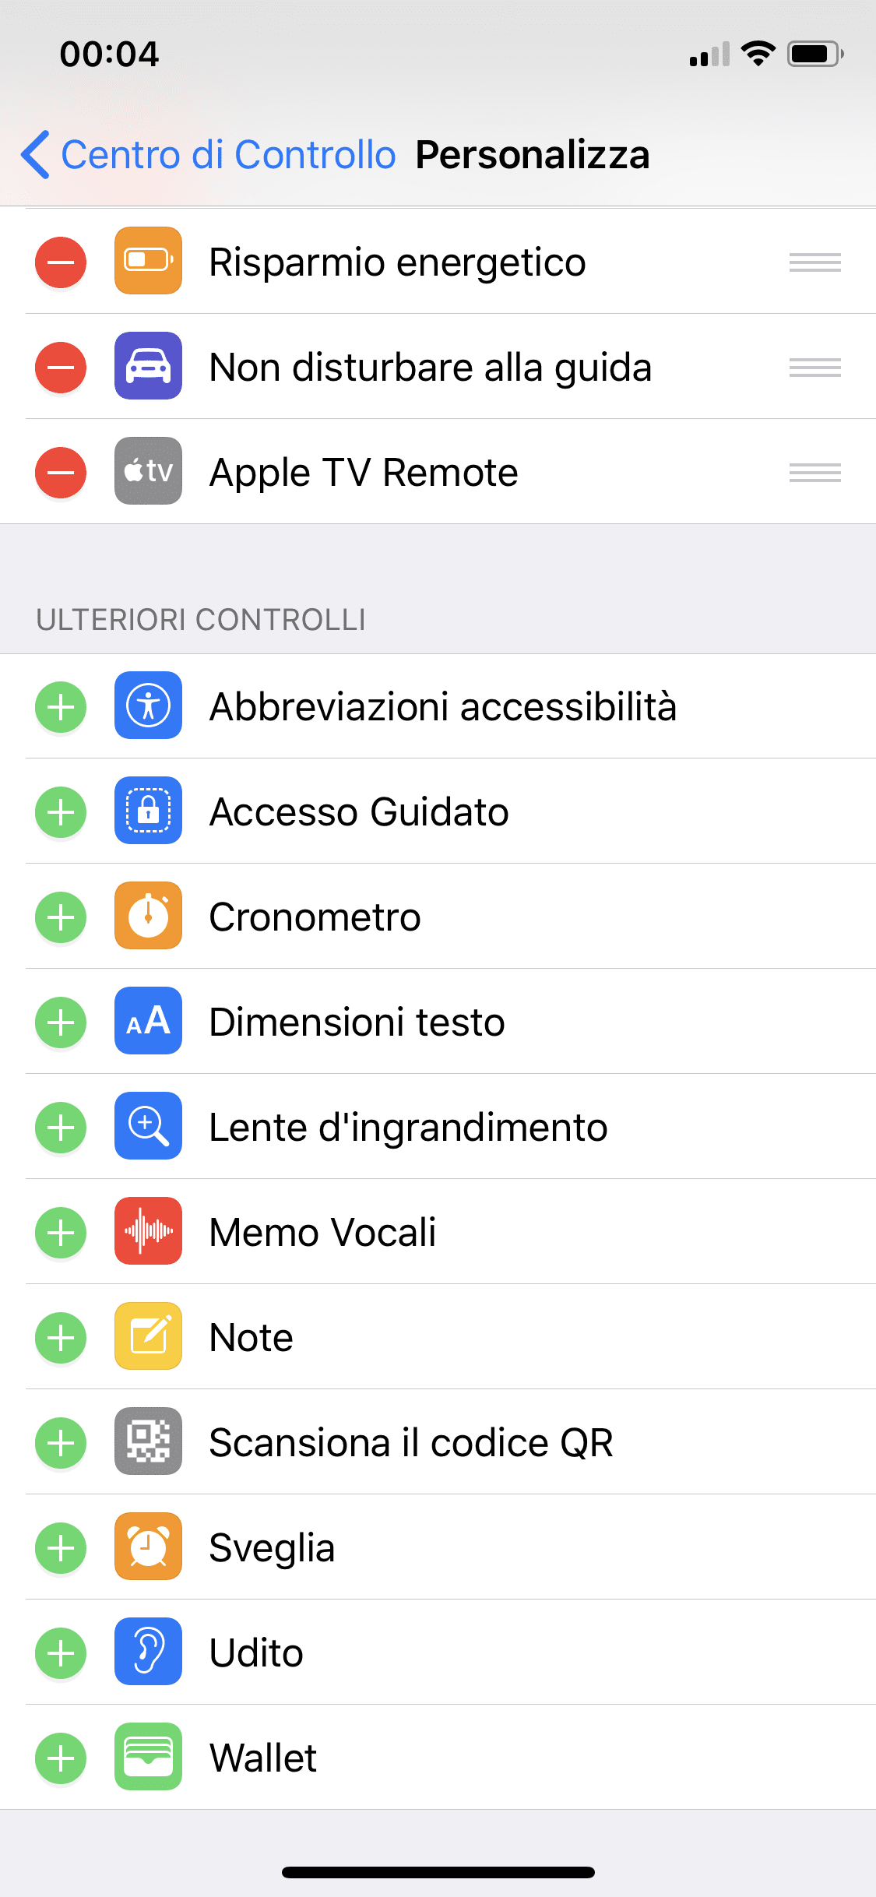Tap the Apple TV Remote icon
The height and width of the screenshot is (1897, 876).
click(148, 471)
